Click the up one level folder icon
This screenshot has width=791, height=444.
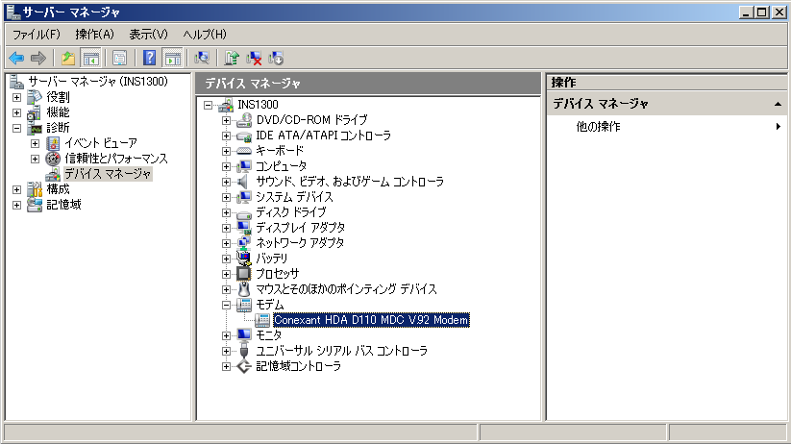[x=68, y=59]
